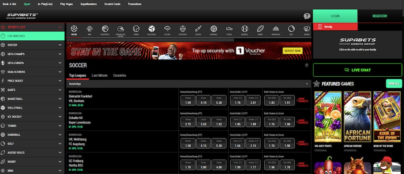Screen dimensions: 404x174
Task: Select the Soccer icon in sports bar
Action: [x=74, y=28]
